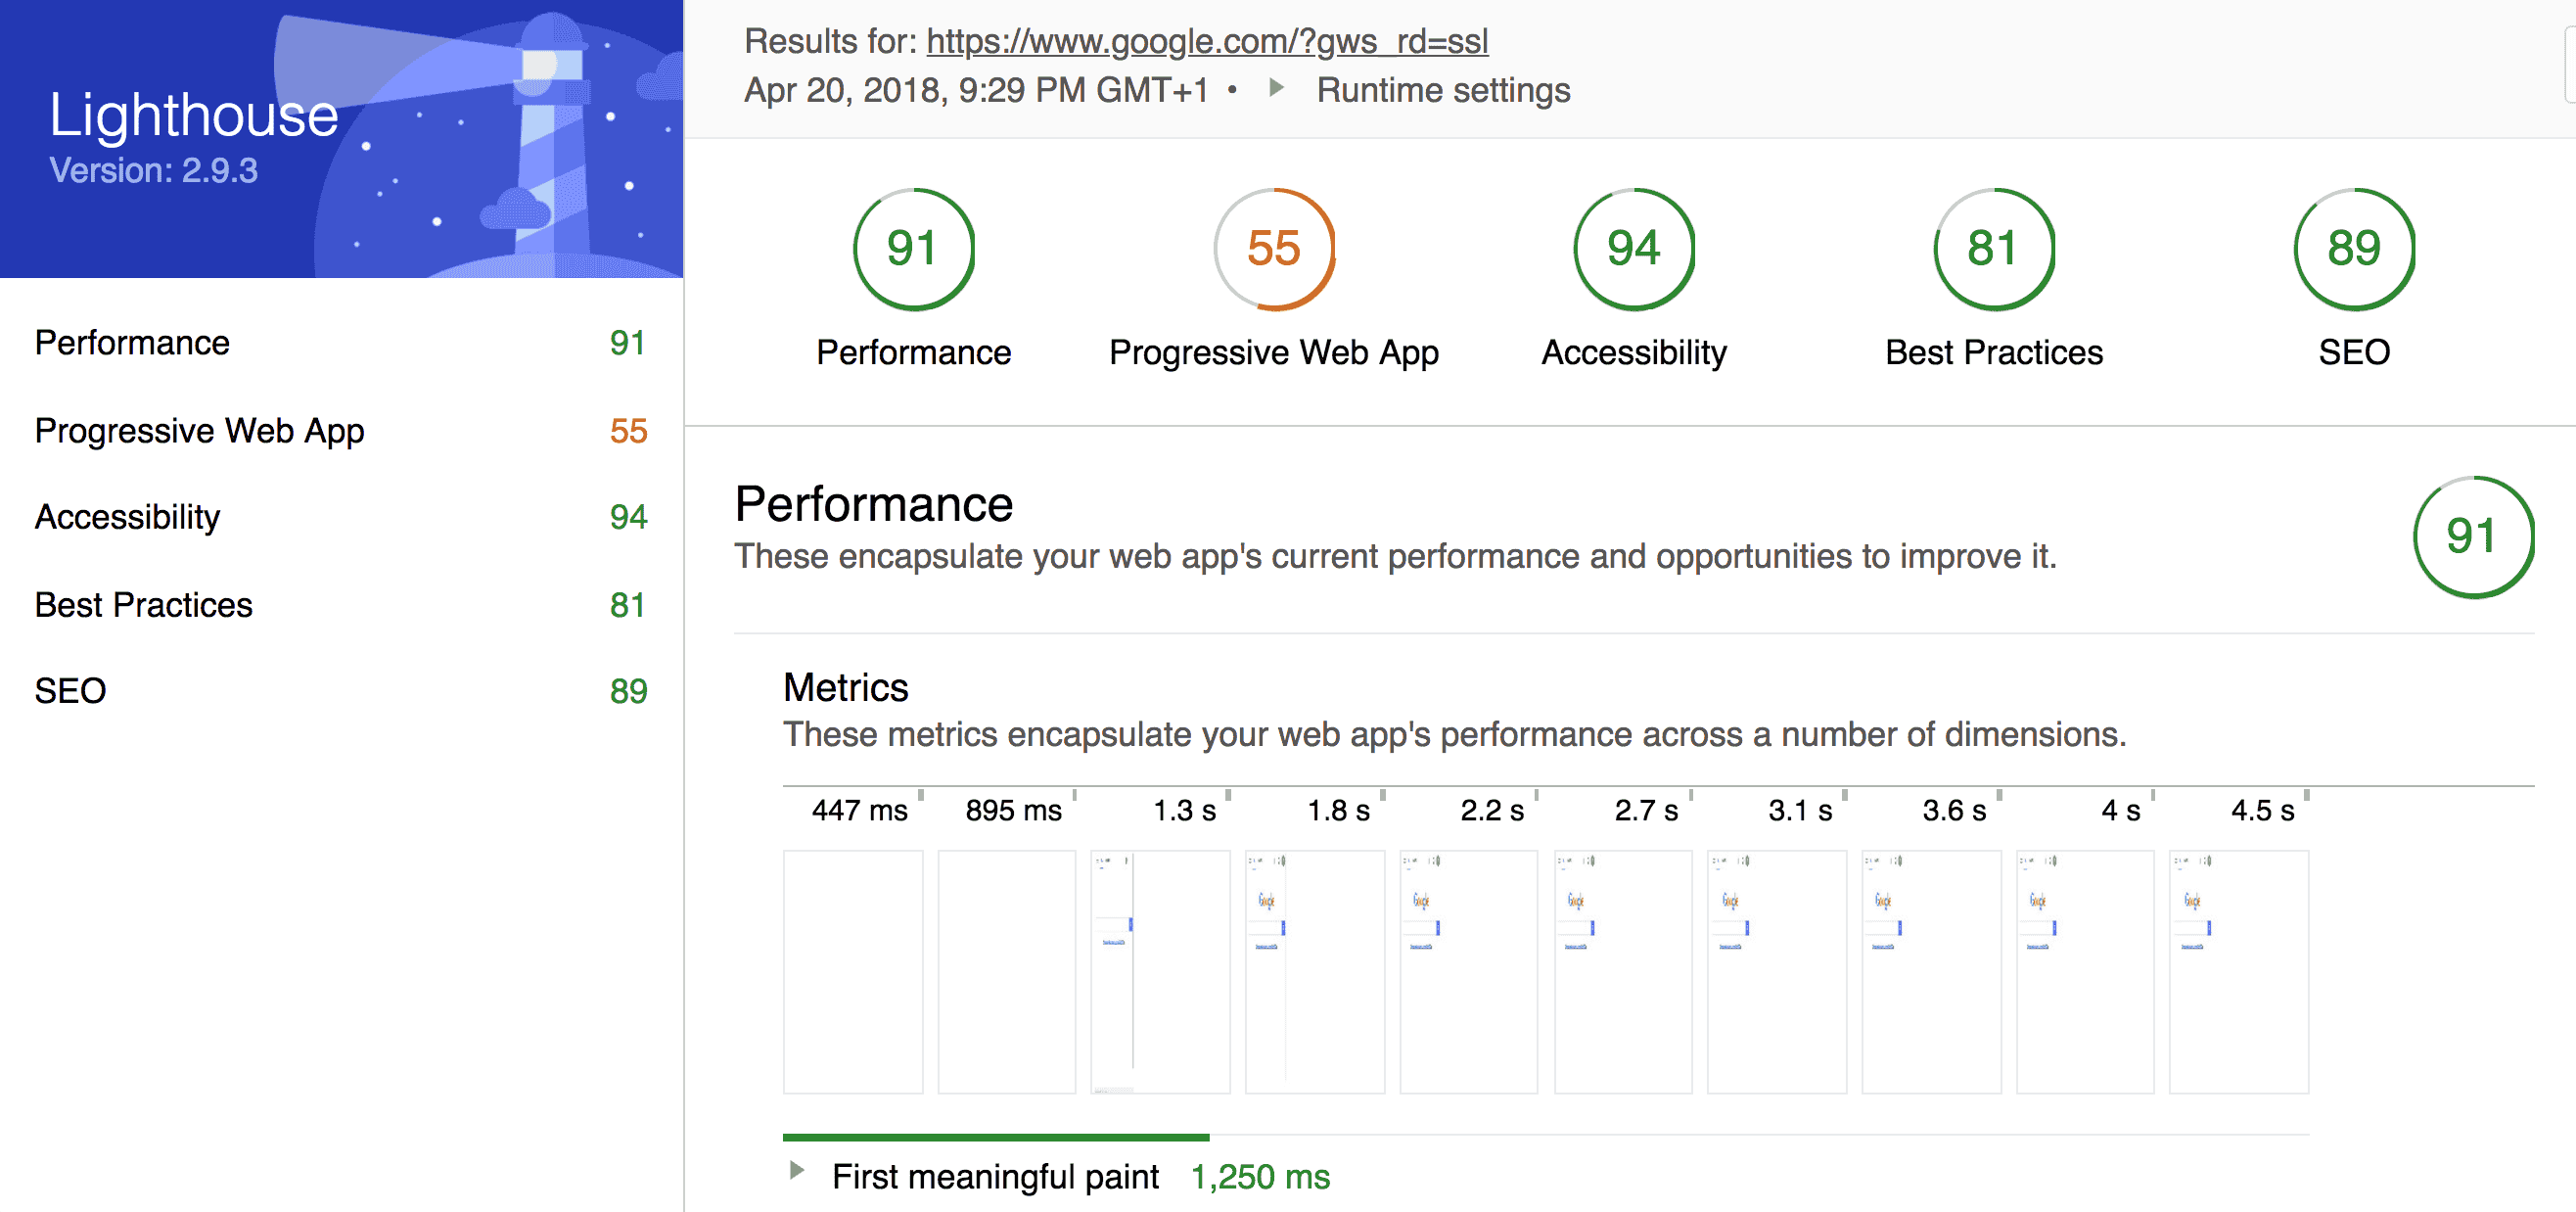Jump to Progressive Web App in sidebar

click(341, 431)
